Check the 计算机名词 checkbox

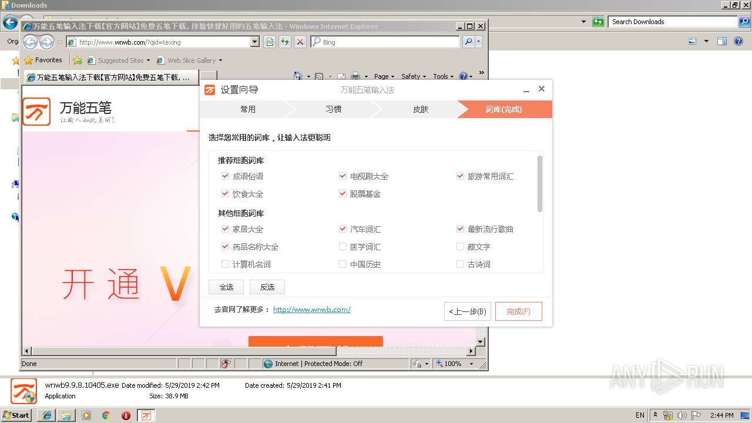[225, 264]
